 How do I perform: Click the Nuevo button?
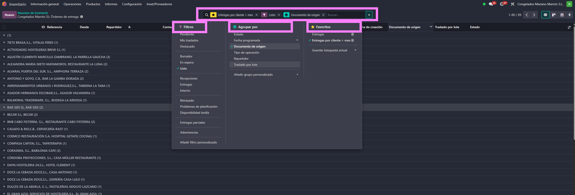pyautogui.click(x=9, y=15)
